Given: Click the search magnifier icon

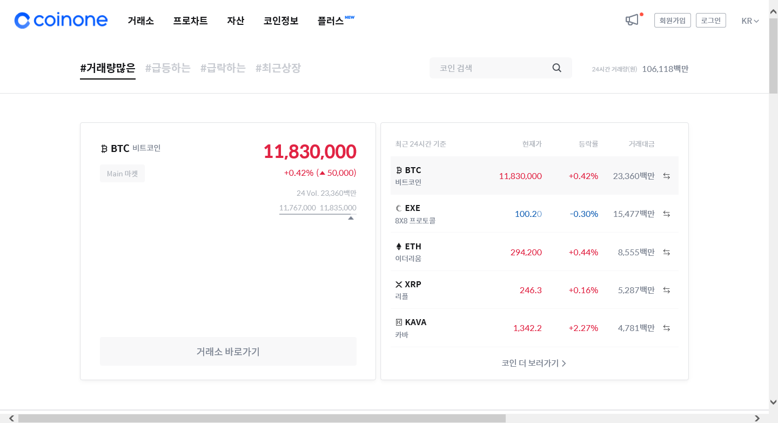Looking at the screenshot, I should click(x=557, y=68).
